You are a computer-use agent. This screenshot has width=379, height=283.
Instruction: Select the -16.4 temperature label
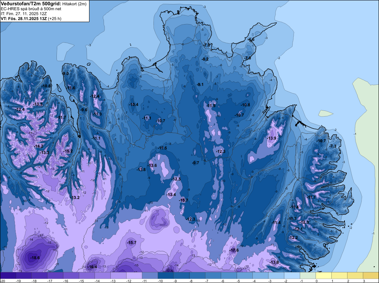pyautogui.click(x=92, y=267)
